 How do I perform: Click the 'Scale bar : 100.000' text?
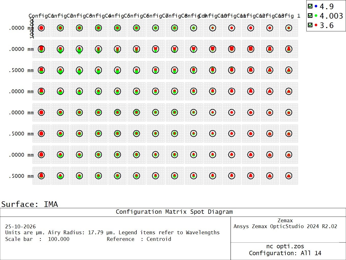[37, 239]
